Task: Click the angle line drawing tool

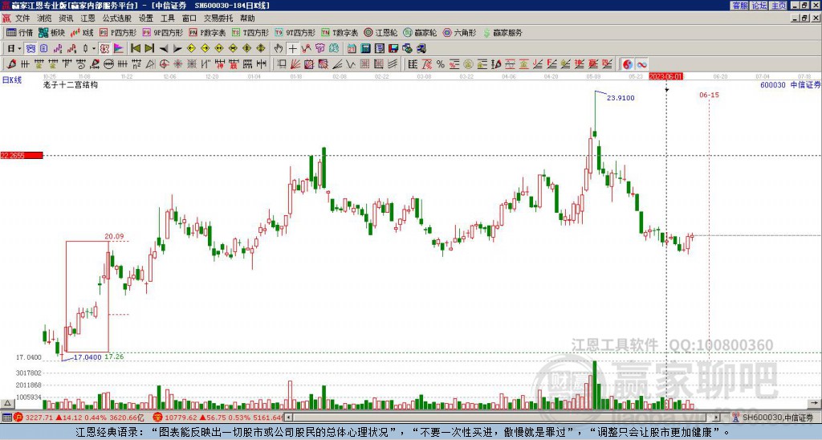Action: click(337, 64)
